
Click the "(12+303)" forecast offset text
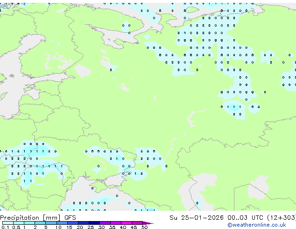(x=282, y=218)
